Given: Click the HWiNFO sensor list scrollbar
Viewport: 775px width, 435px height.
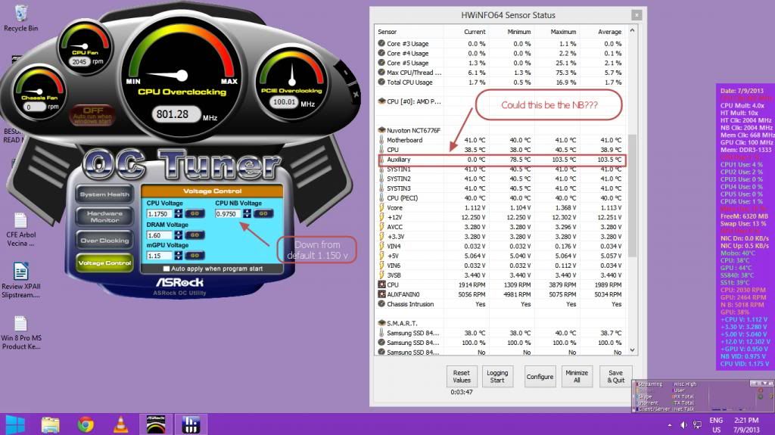Looking at the screenshot, I should 632,189.
